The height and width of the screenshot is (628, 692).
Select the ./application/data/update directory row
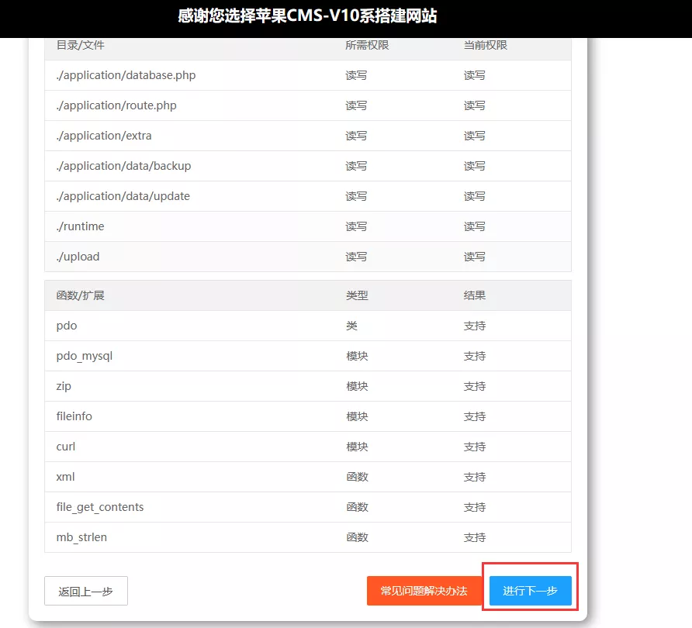[x=123, y=196]
